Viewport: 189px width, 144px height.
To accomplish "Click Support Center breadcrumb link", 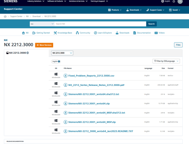I will pyautogui.click(x=16, y=16).
